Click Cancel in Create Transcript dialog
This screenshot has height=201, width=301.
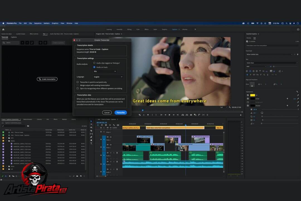click(107, 113)
